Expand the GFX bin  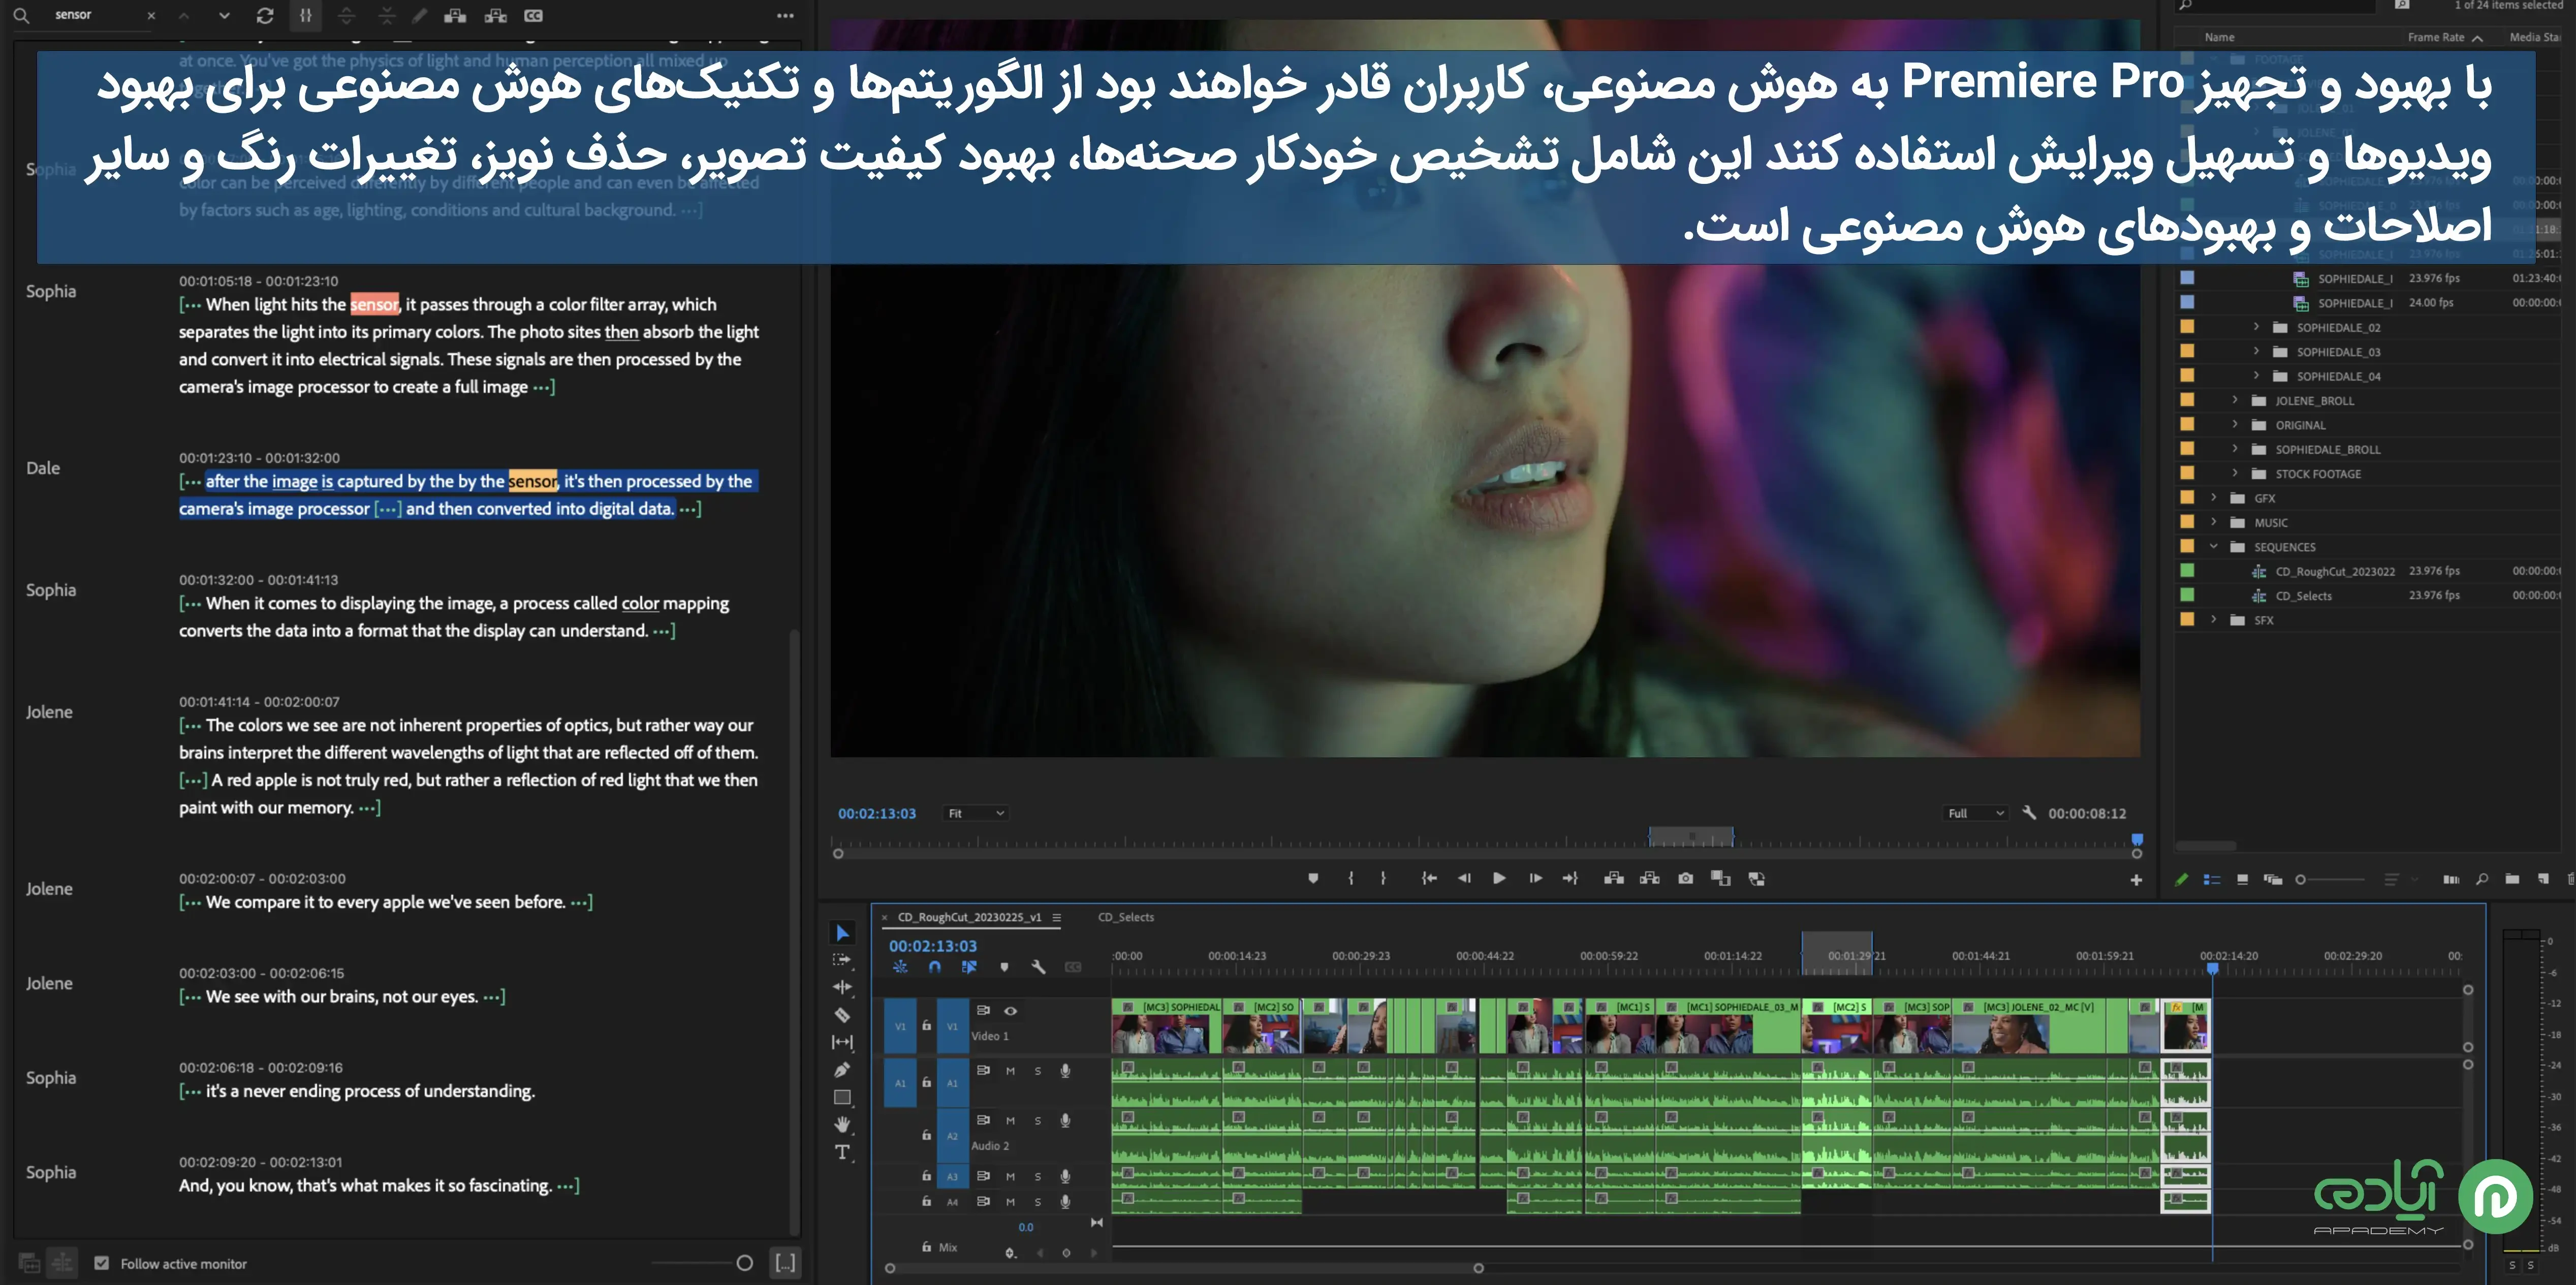coord(2214,497)
